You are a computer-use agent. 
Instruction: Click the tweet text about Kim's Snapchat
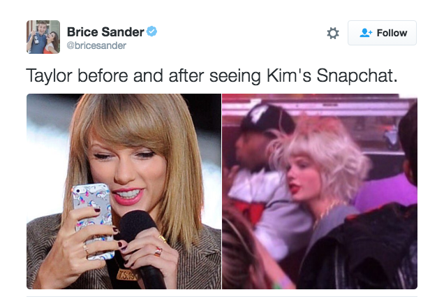[212, 75]
